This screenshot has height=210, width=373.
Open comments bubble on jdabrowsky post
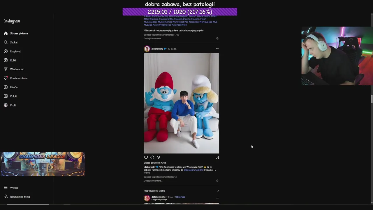(152, 157)
